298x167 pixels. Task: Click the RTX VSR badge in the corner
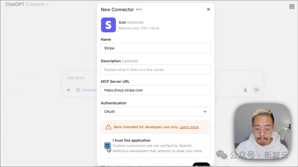pyautogui.click(x=292, y=7)
